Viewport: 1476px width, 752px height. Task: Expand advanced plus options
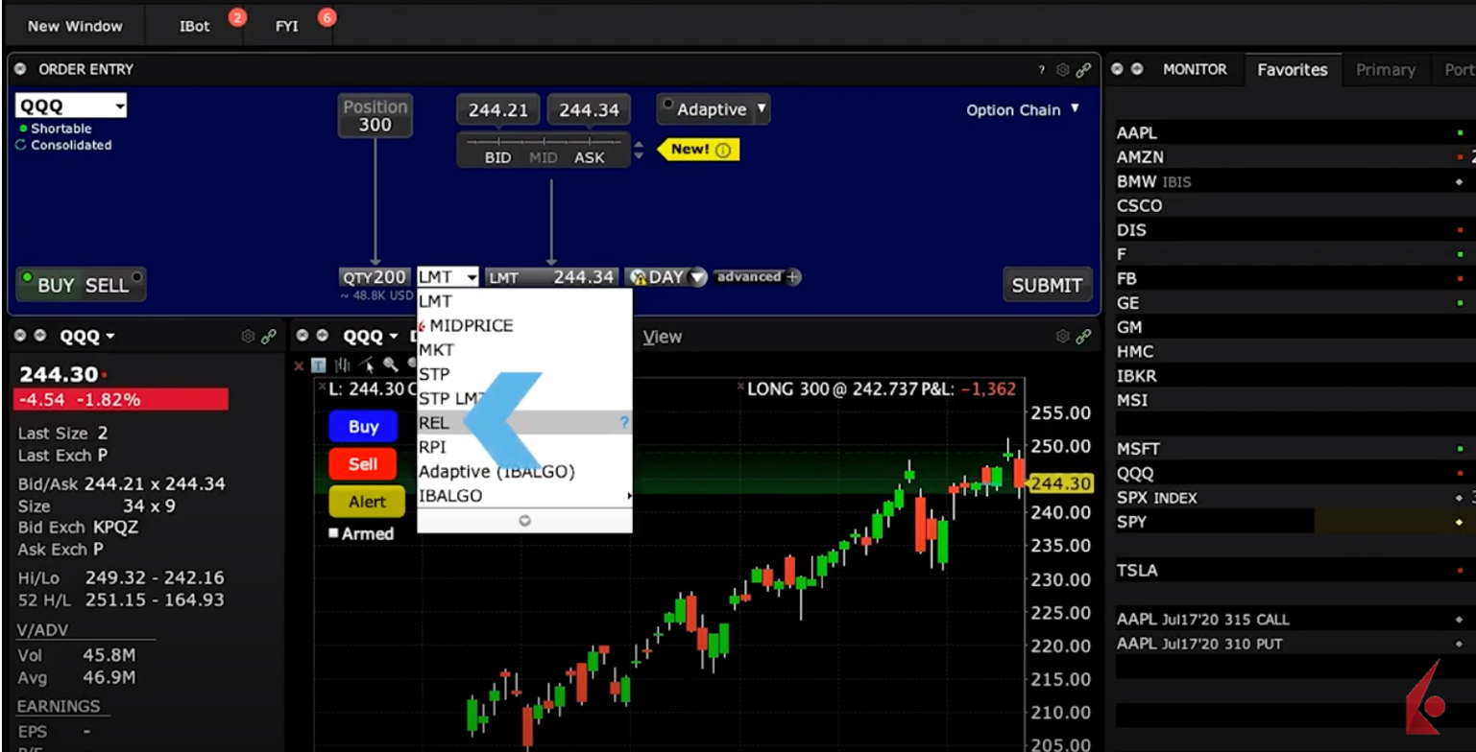coord(792,277)
